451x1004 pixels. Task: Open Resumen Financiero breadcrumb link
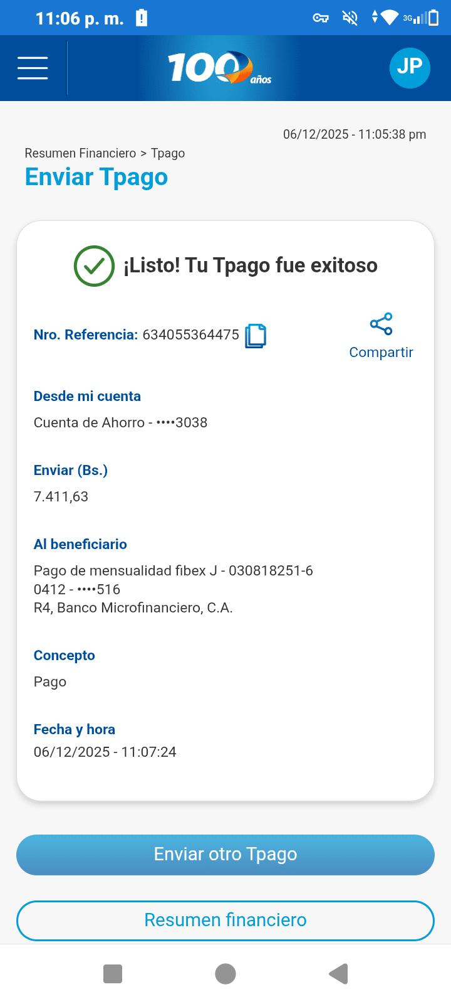[80, 153]
